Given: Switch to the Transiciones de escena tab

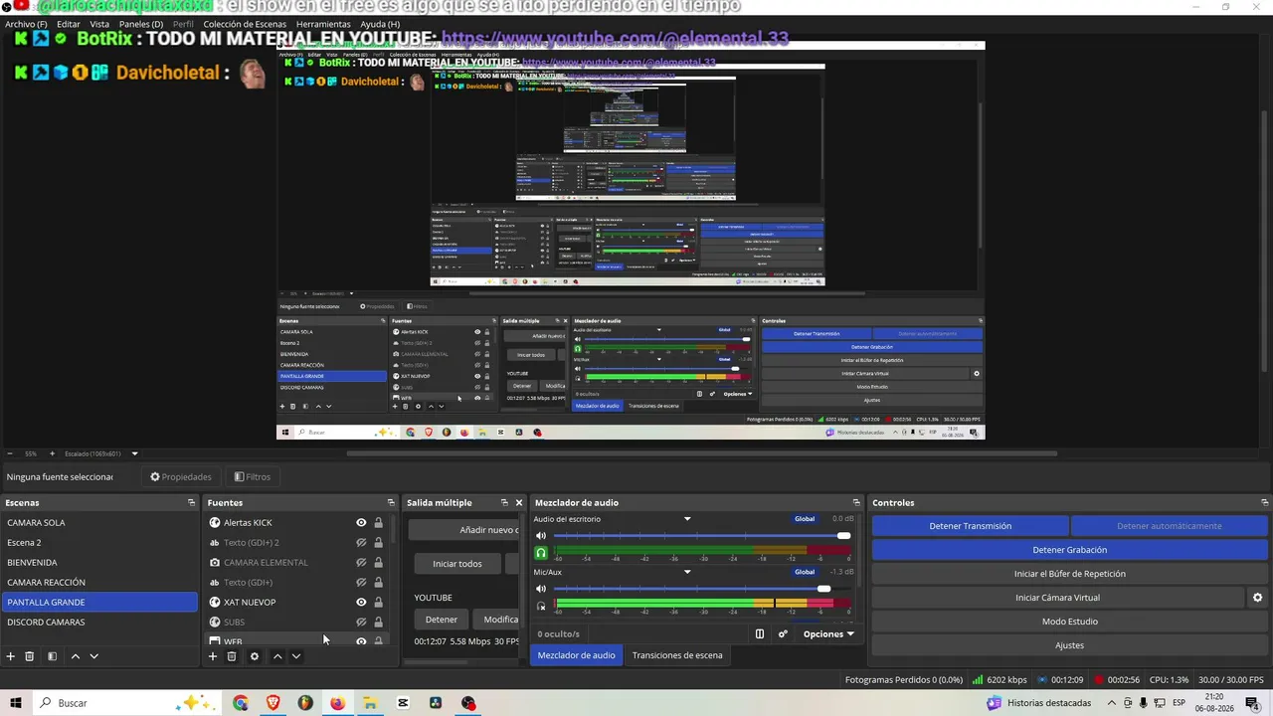Looking at the screenshot, I should tap(677, 655).
